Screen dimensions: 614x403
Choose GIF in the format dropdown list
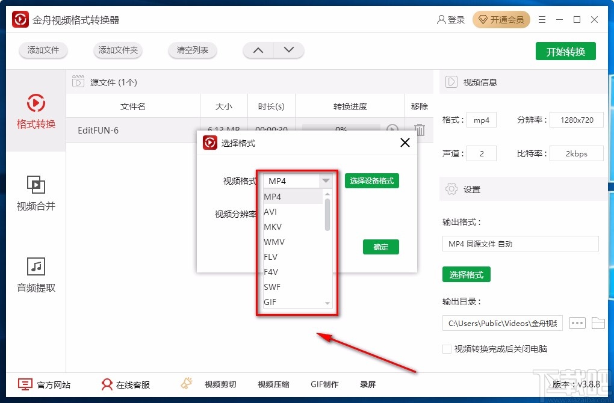pos(269,302)
